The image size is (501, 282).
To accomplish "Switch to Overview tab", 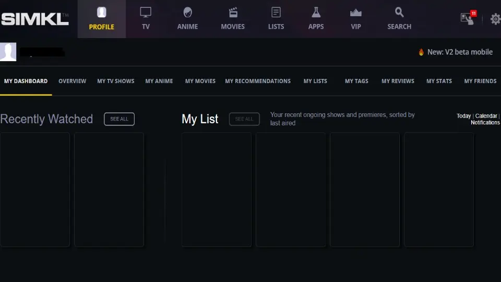I will 72,81.
